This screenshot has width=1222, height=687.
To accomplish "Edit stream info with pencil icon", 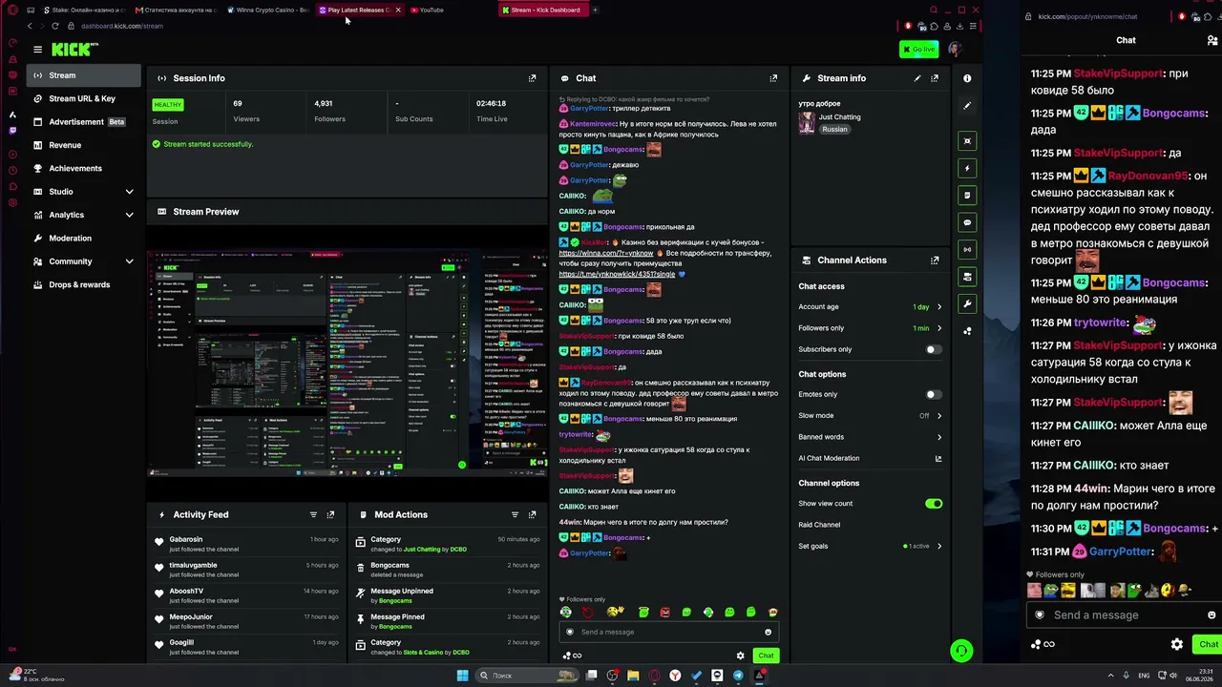I will [917, 78].
